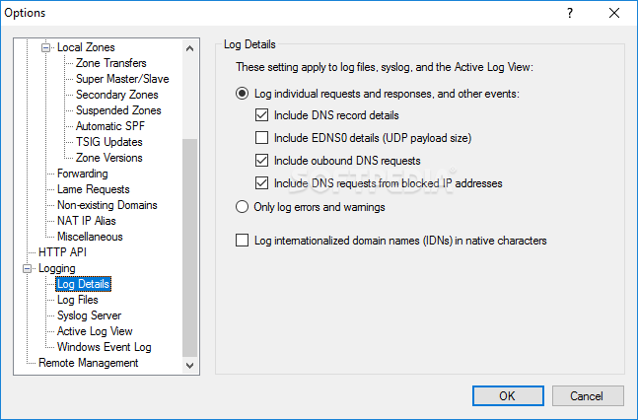Select Syslog Server item
This screenshot has width=638, height=420.
(x=89, y=315)
